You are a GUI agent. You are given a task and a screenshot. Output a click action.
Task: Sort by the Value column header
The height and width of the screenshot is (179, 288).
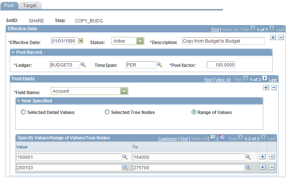coord(22,147)
